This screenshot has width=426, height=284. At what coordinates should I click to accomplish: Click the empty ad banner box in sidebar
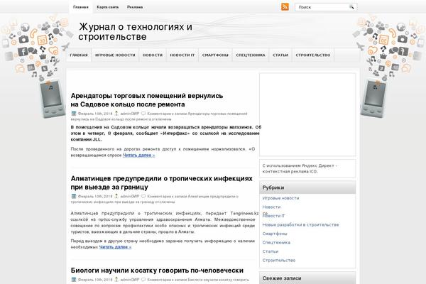click(307, 114)
